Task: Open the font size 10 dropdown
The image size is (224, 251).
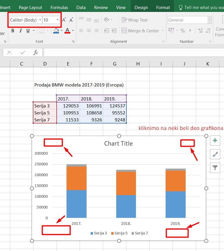Action: click(x=57, y=20)
